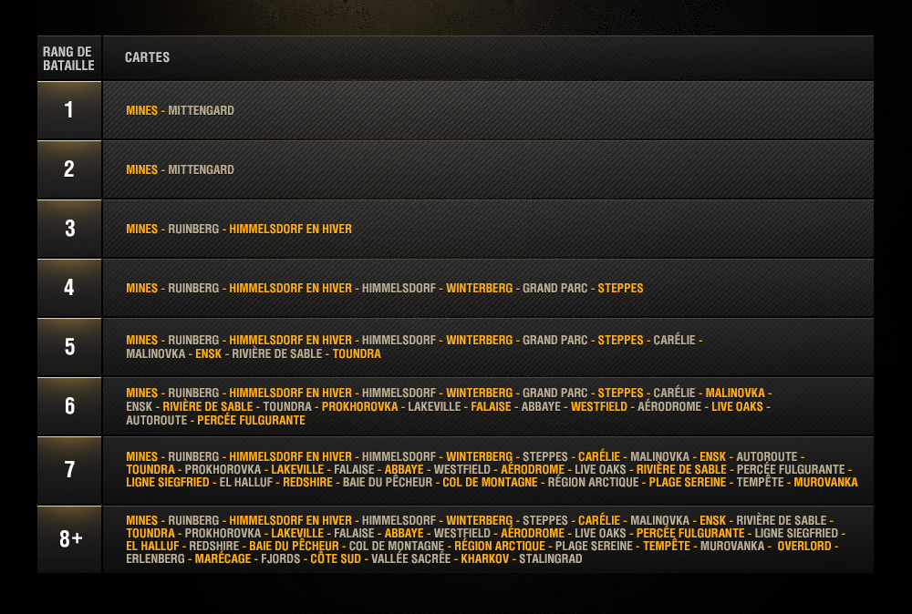The image size is (912, 614).
Task: Select the battle rank 6 cell
Action: tap(69, 406)
